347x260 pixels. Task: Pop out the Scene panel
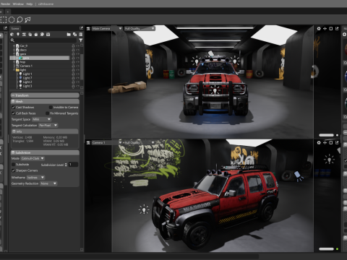(81, 28)
